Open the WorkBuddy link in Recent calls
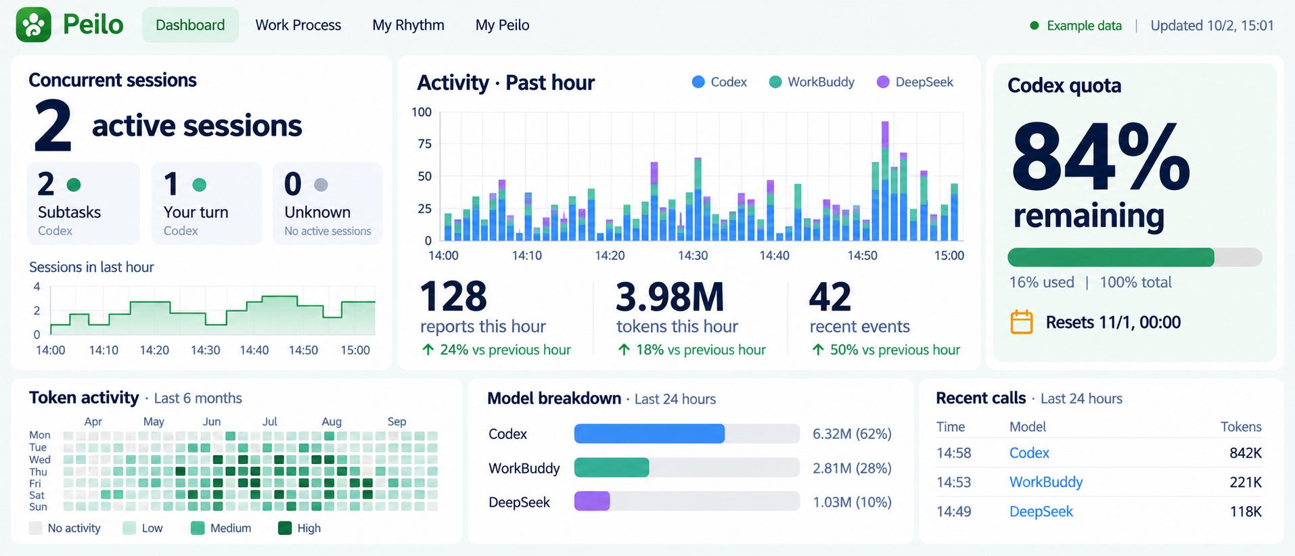This screenshot has width=1295, height=556. [1046, 482]
